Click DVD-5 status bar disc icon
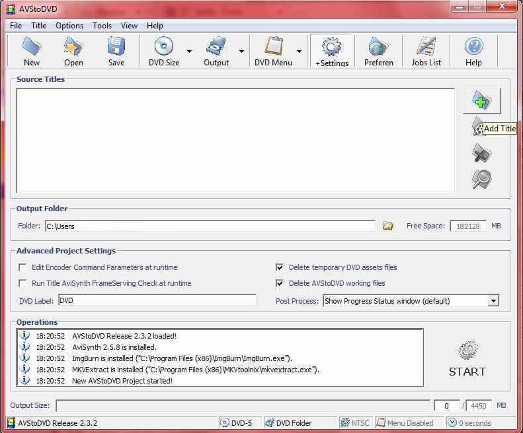523x433 pixels. 225,422
